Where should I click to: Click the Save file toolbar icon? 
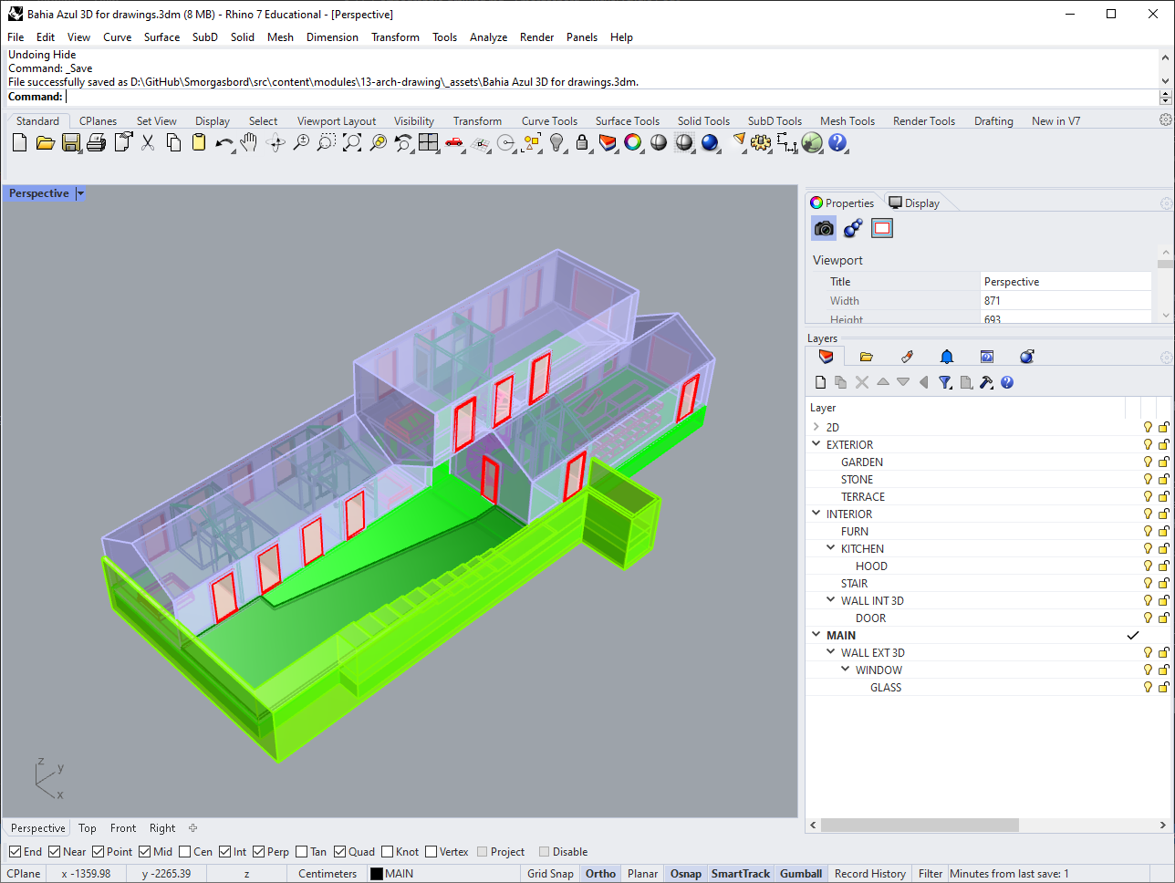pos(70,142)
